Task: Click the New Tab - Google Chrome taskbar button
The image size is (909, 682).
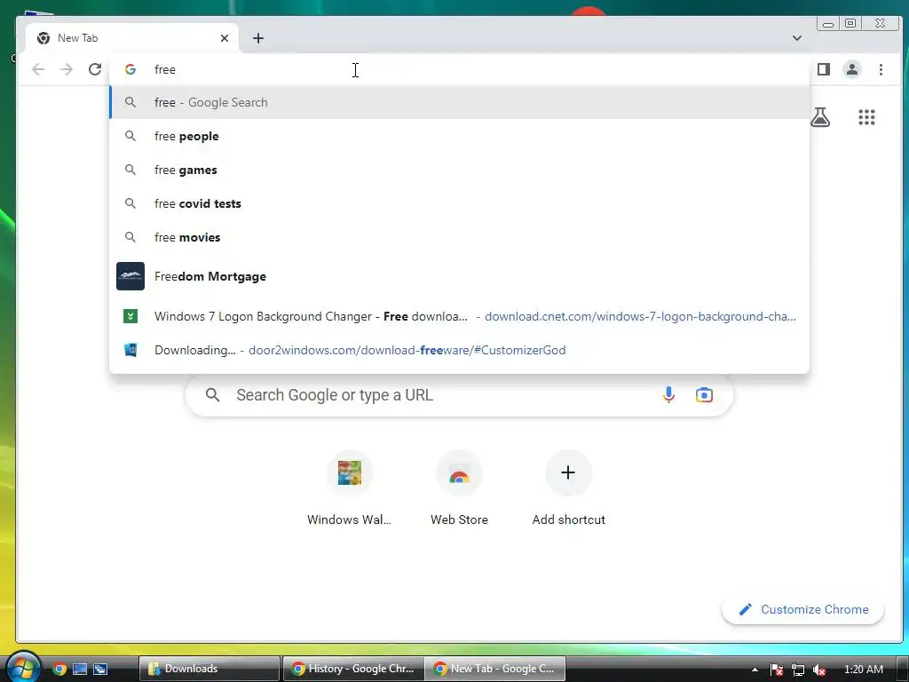Action: point(494,669)
